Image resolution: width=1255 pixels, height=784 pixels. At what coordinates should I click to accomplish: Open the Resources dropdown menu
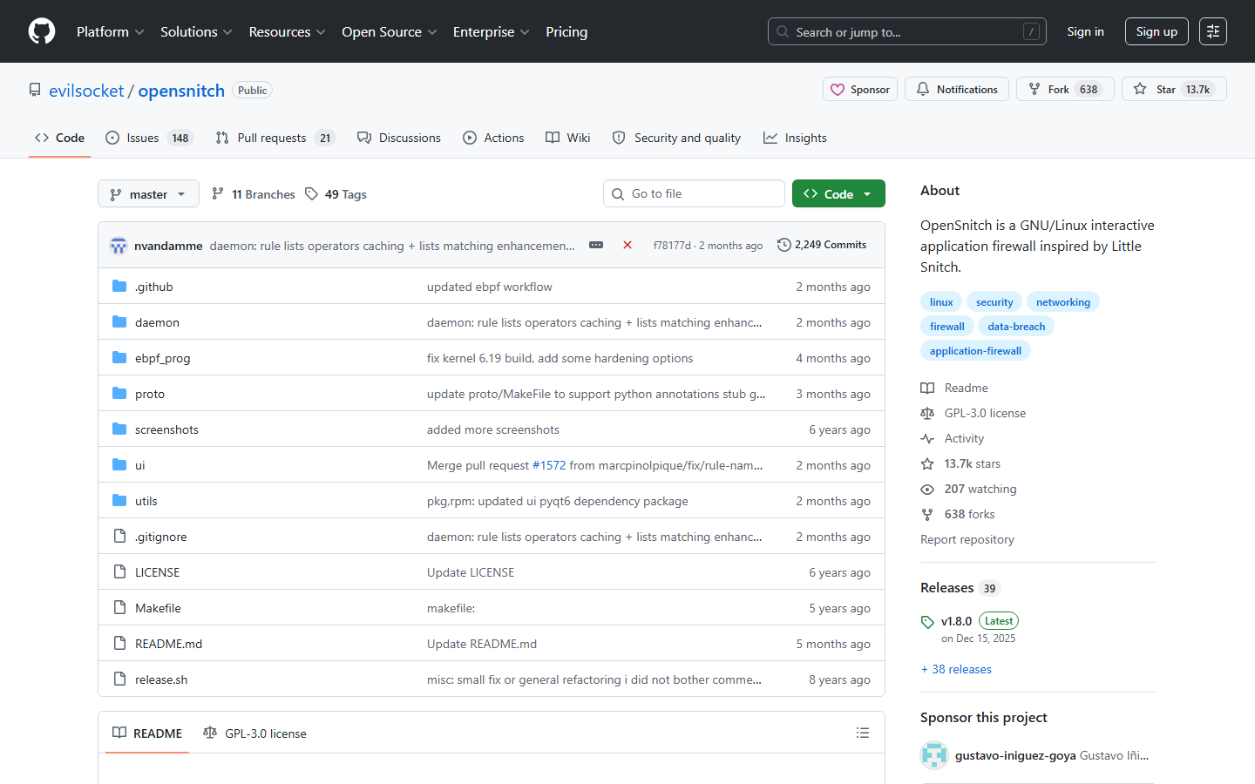click(287, 31)
